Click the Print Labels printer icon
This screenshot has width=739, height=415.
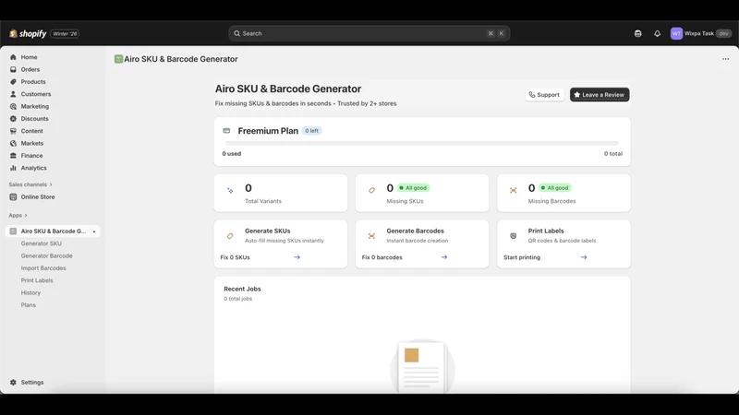point(513,236)
